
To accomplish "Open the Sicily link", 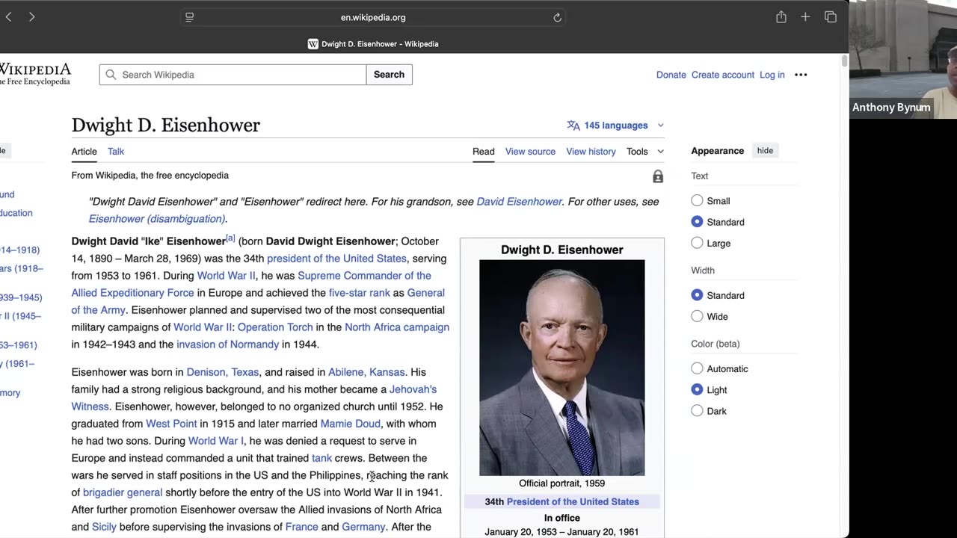I will click(x=104, y=527).
